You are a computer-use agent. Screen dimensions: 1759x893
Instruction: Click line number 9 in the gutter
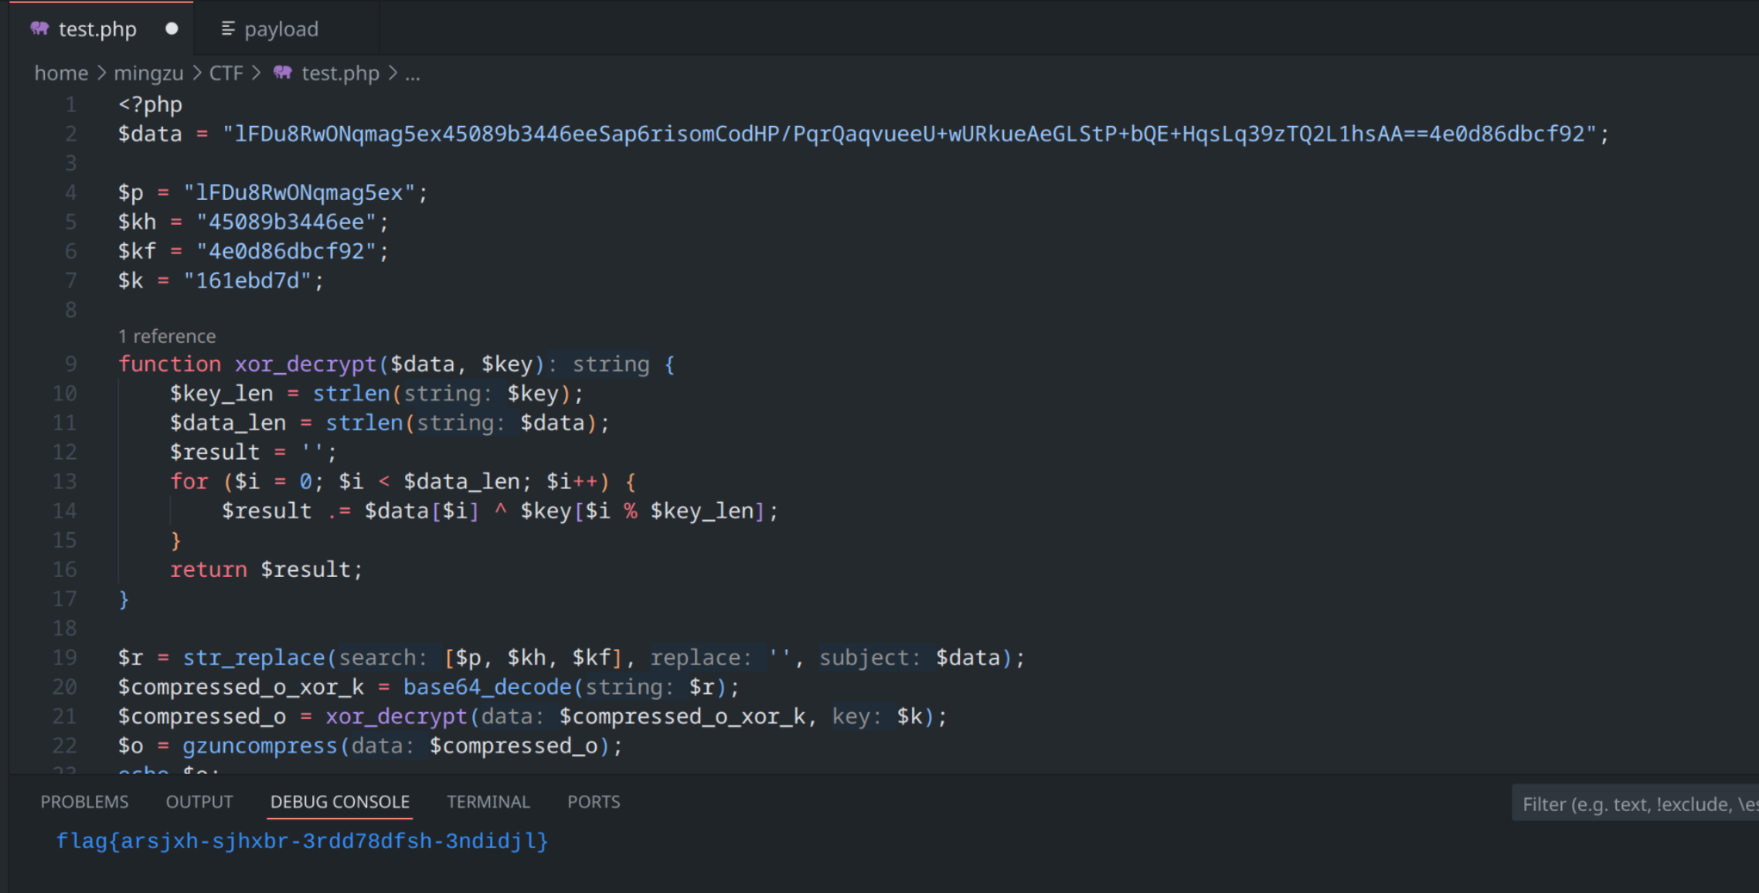(x=70, y=364)
